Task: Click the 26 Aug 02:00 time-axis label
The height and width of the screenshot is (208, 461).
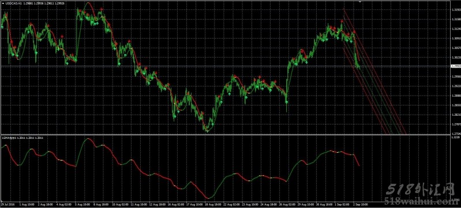Action: tap(287, 203)
